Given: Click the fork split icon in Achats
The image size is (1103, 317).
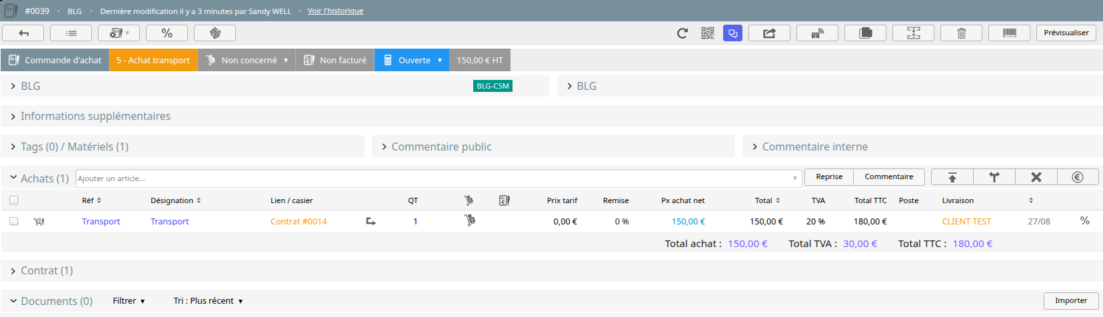Looking at the screenshot, I should coord(994,177).
